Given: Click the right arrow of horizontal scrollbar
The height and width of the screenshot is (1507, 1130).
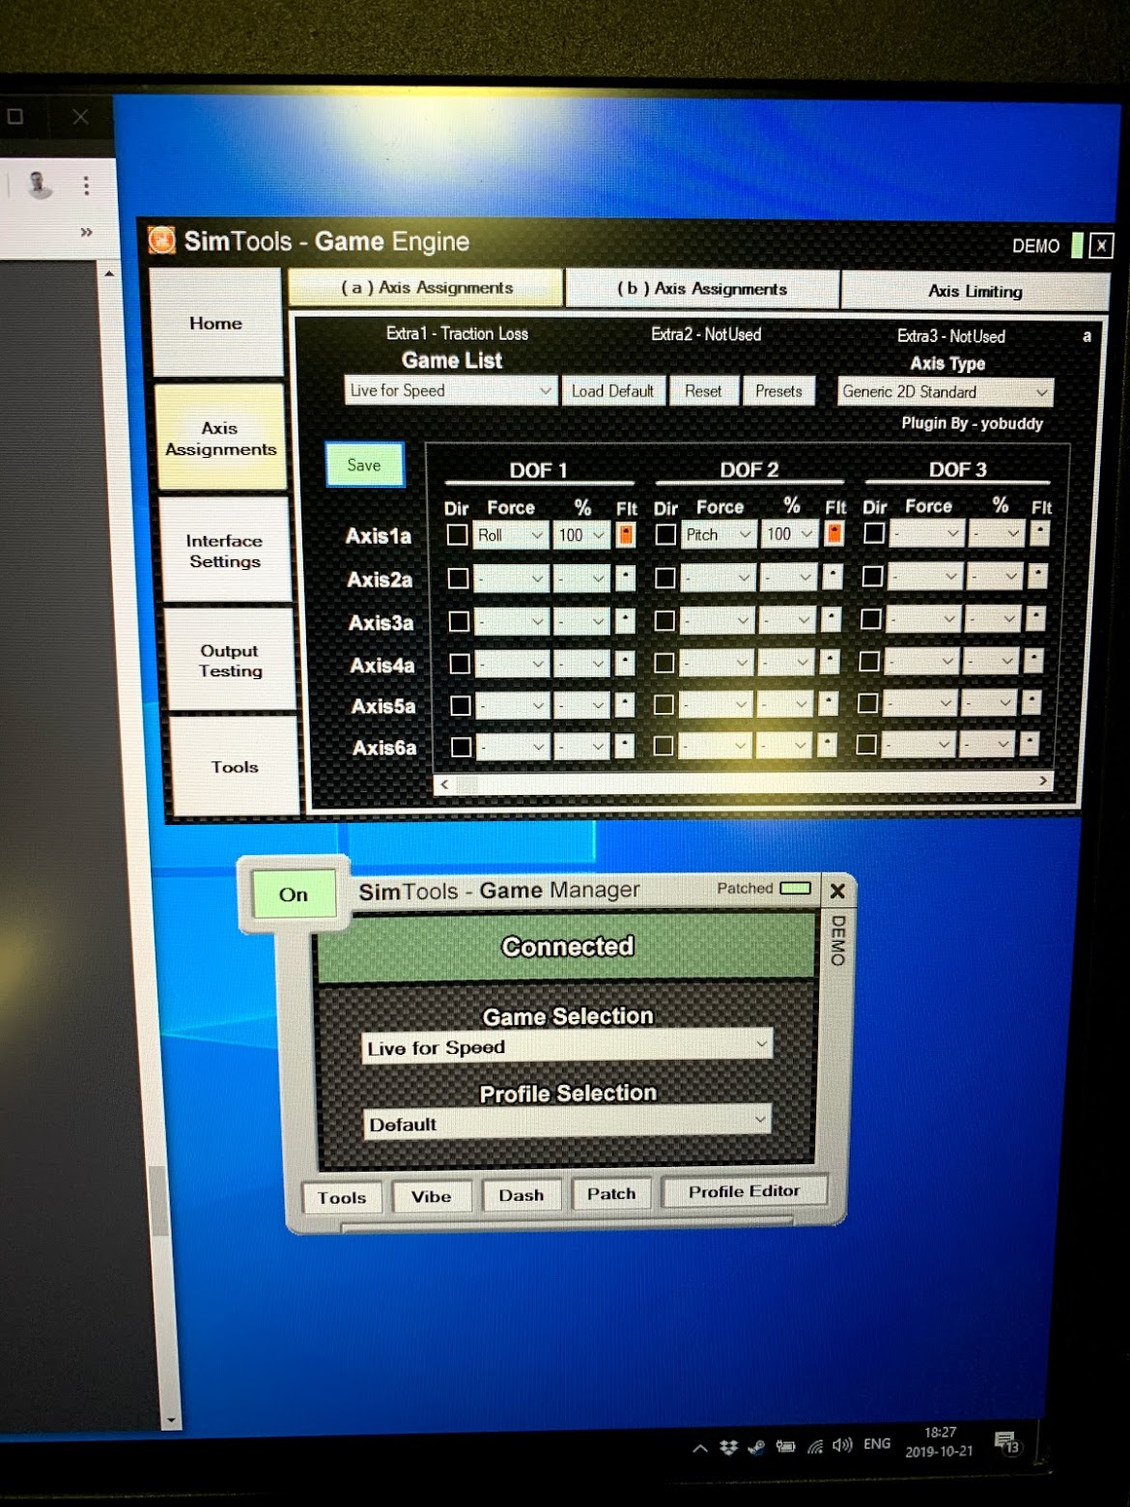Looking at the screenshot, I should coord(1043,781).
